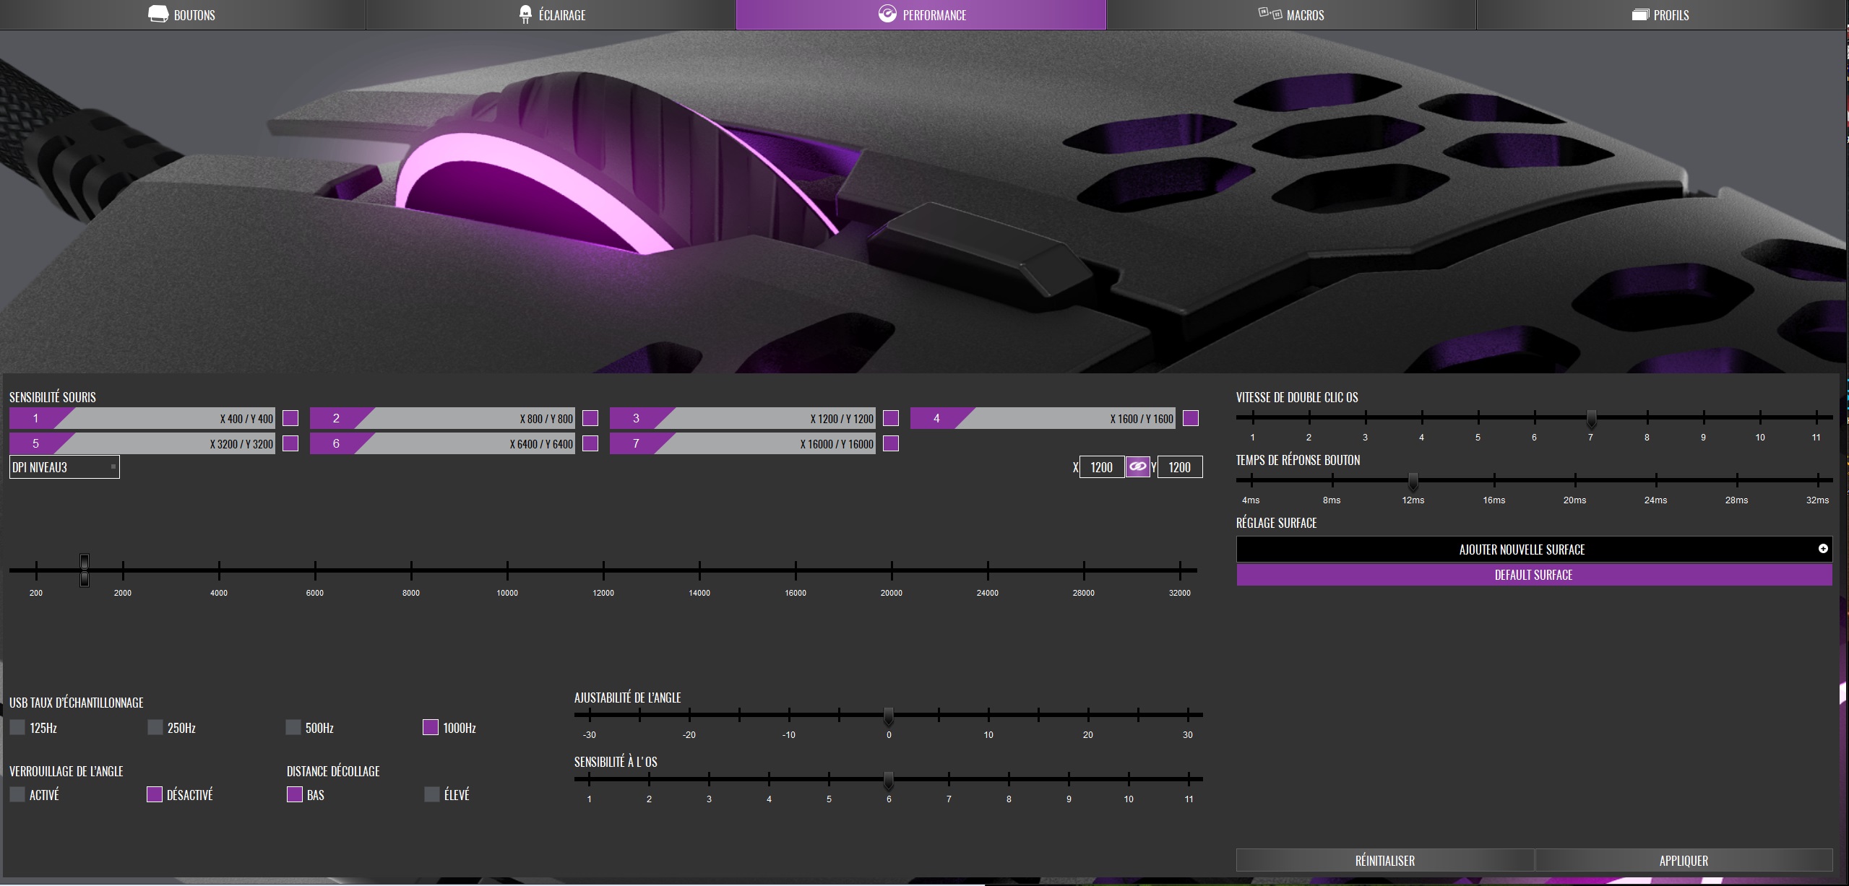Enable angle snapping with the Activé checkbox
1849x886 pixels.
[17, 794]
